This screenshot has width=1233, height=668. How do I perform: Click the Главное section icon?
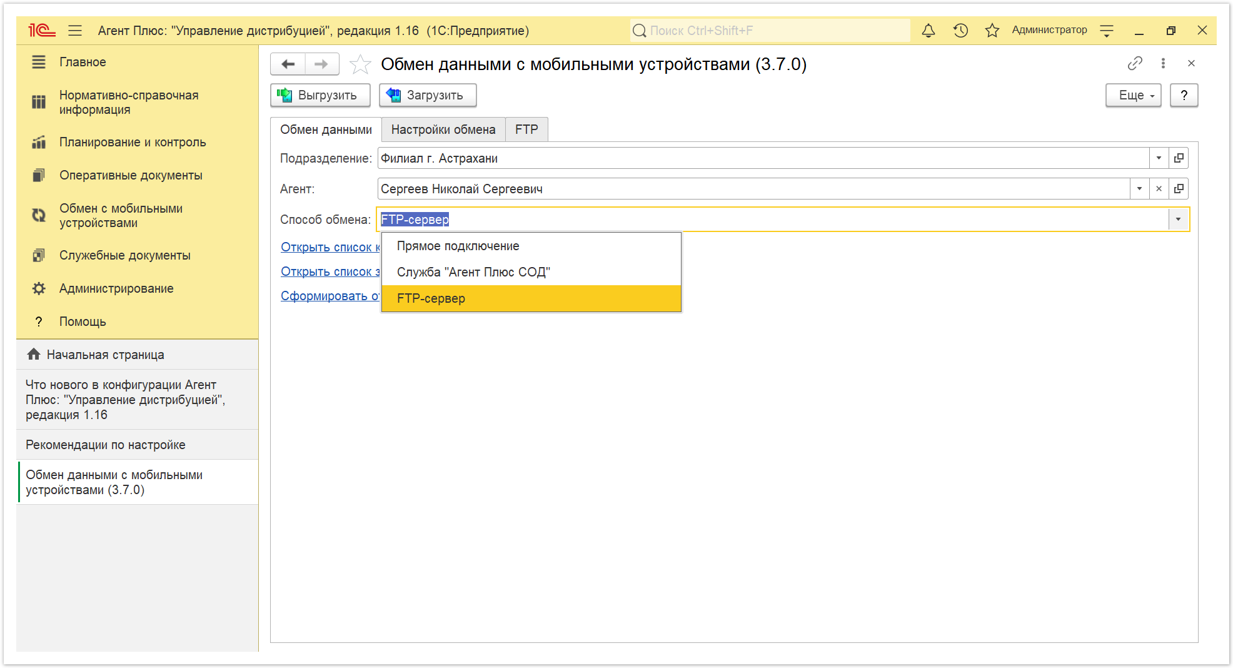pyautogui.click(x=39, y=62)
